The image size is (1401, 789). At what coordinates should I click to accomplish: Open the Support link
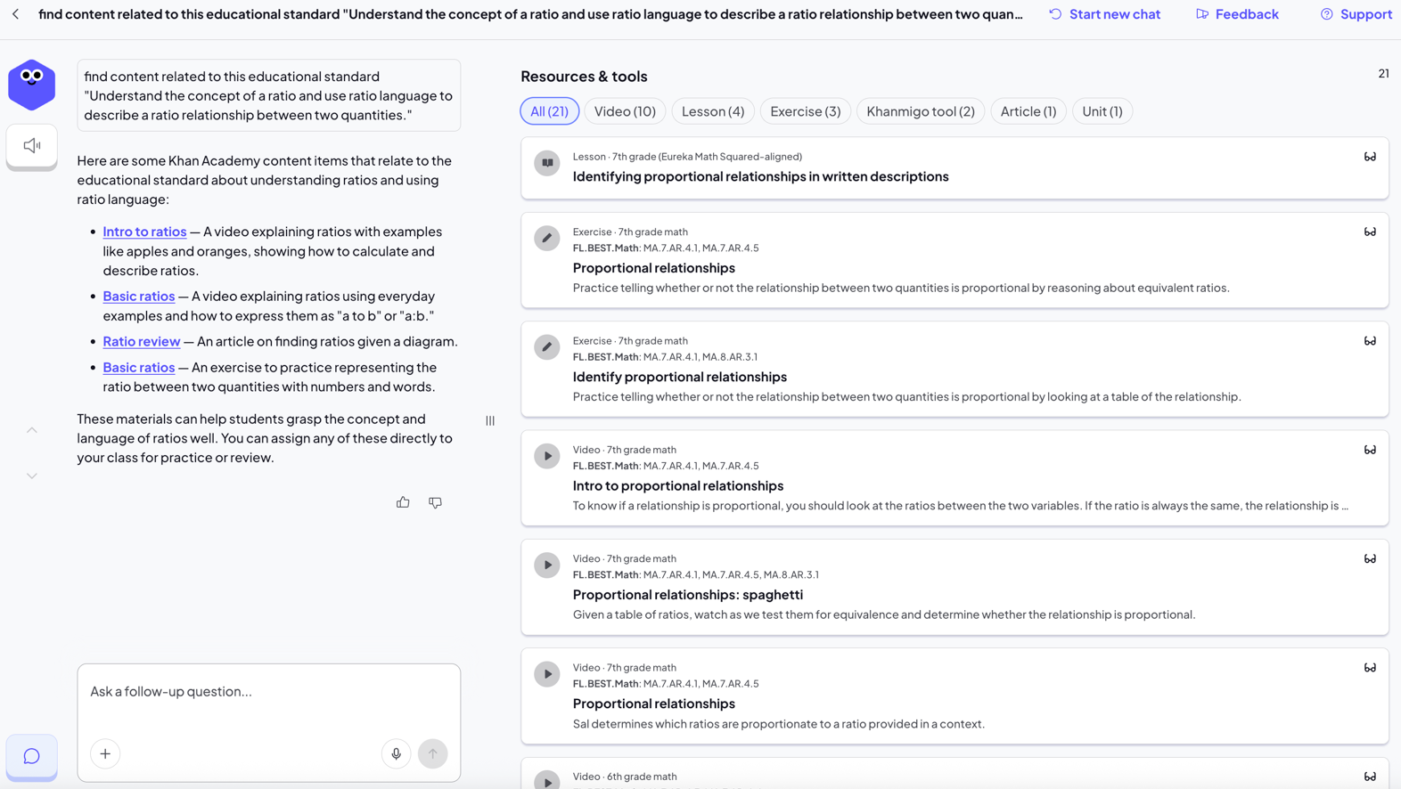(1356, 14)
